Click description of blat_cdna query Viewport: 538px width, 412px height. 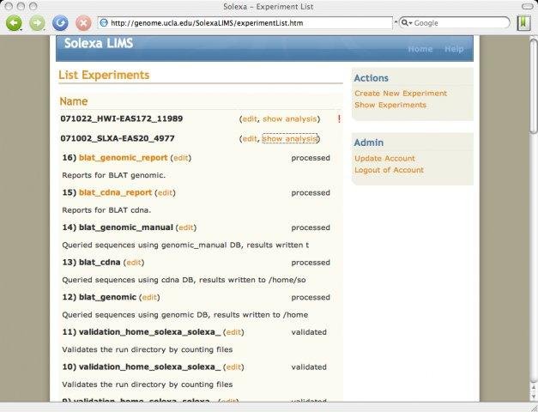point(184,280)
